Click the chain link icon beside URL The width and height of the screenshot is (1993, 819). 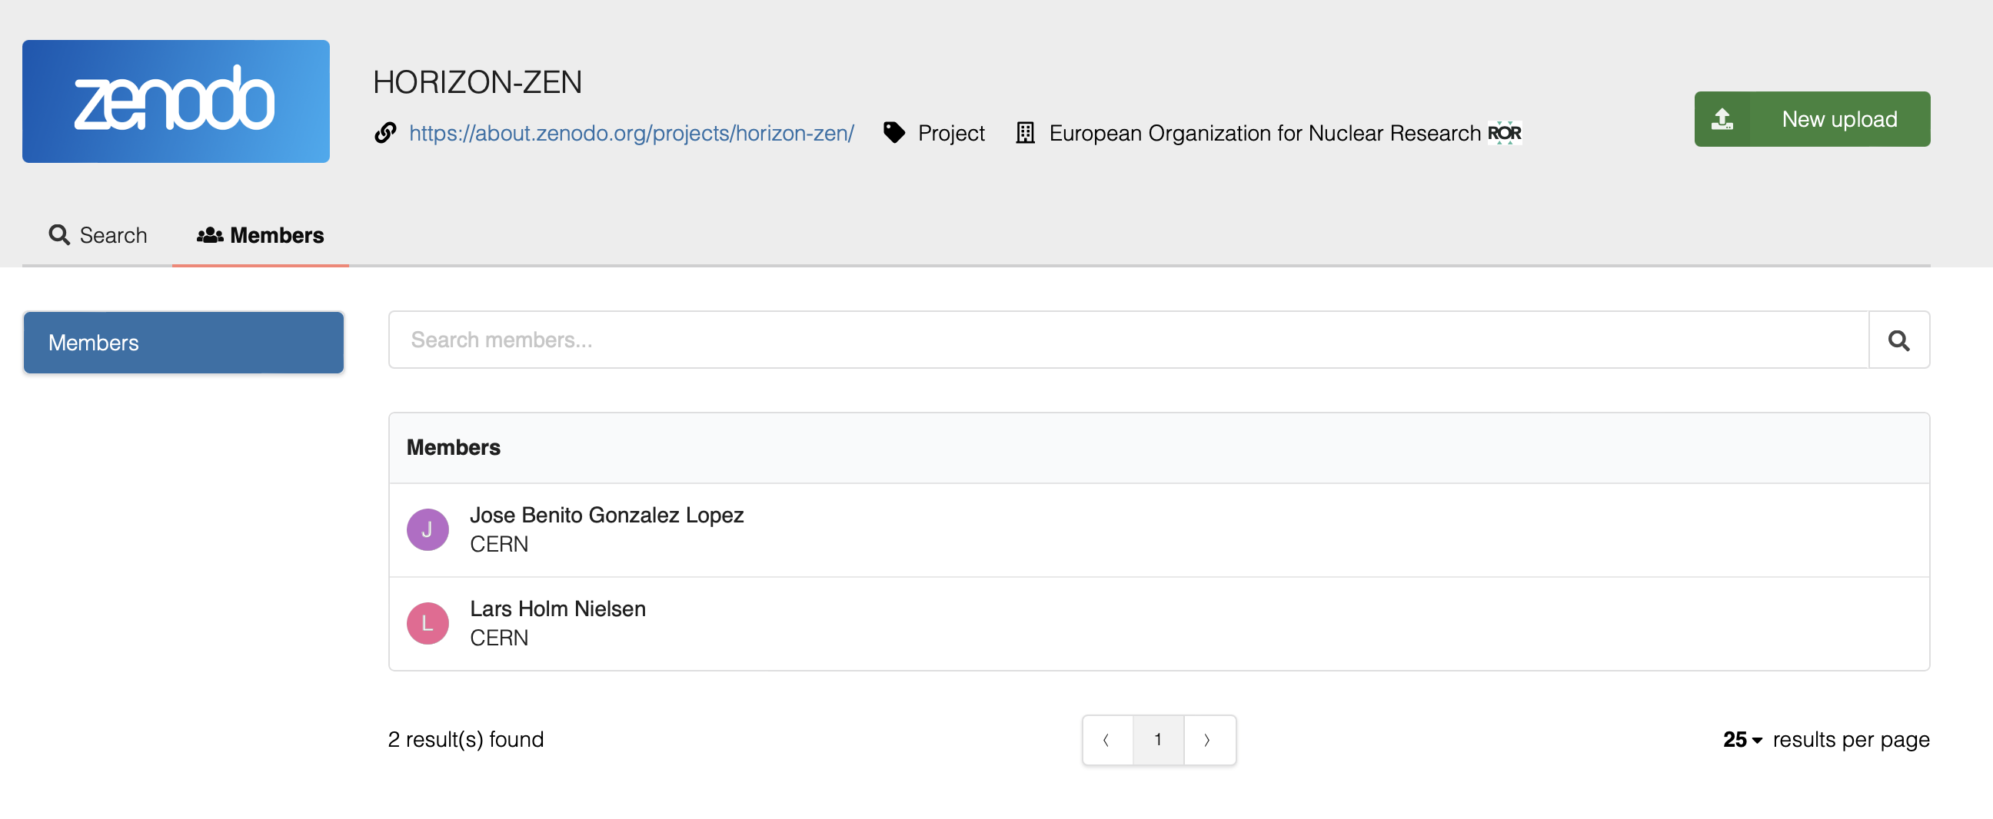tap(385, 133)
